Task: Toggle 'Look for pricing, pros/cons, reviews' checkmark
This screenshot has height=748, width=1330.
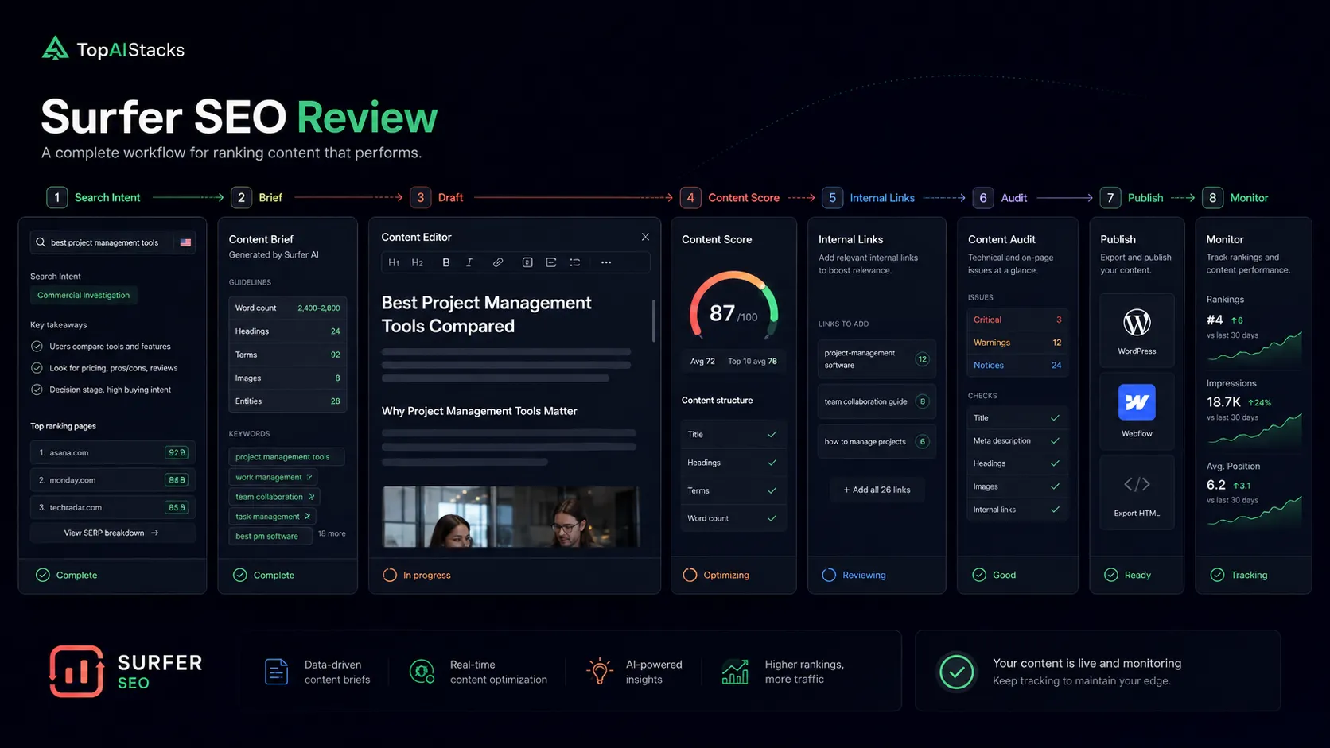Action: (37, 368)
